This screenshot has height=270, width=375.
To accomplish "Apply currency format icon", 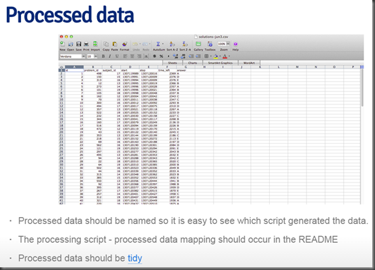I will point(154,56).
